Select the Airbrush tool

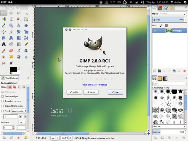pos(18,50)
